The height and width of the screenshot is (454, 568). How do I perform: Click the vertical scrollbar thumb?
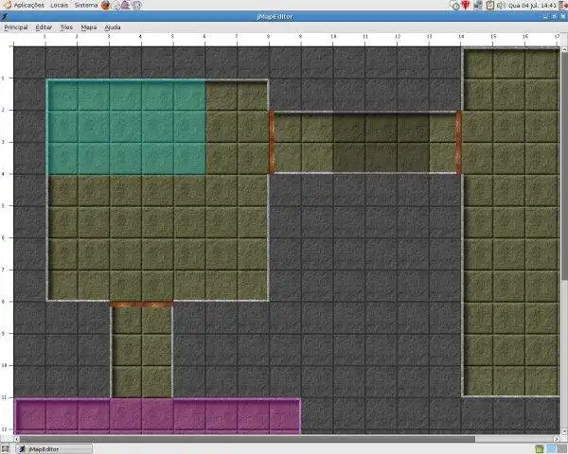pos(564,166)
